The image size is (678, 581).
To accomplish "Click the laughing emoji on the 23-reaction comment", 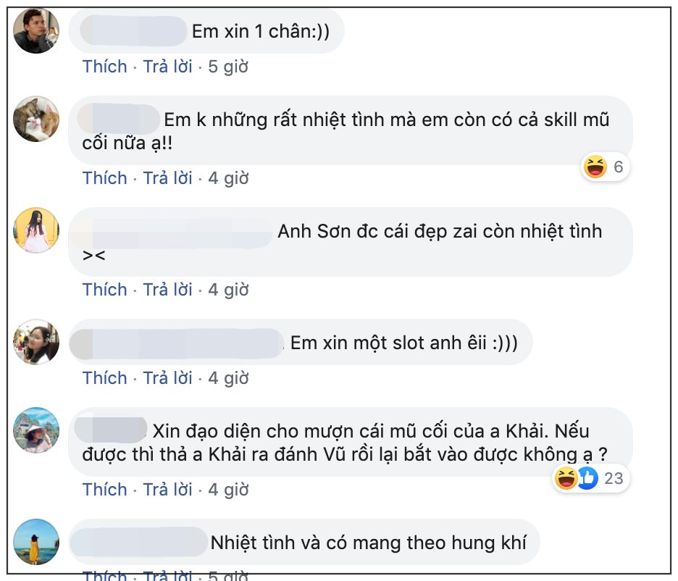I will click(566, 478).
